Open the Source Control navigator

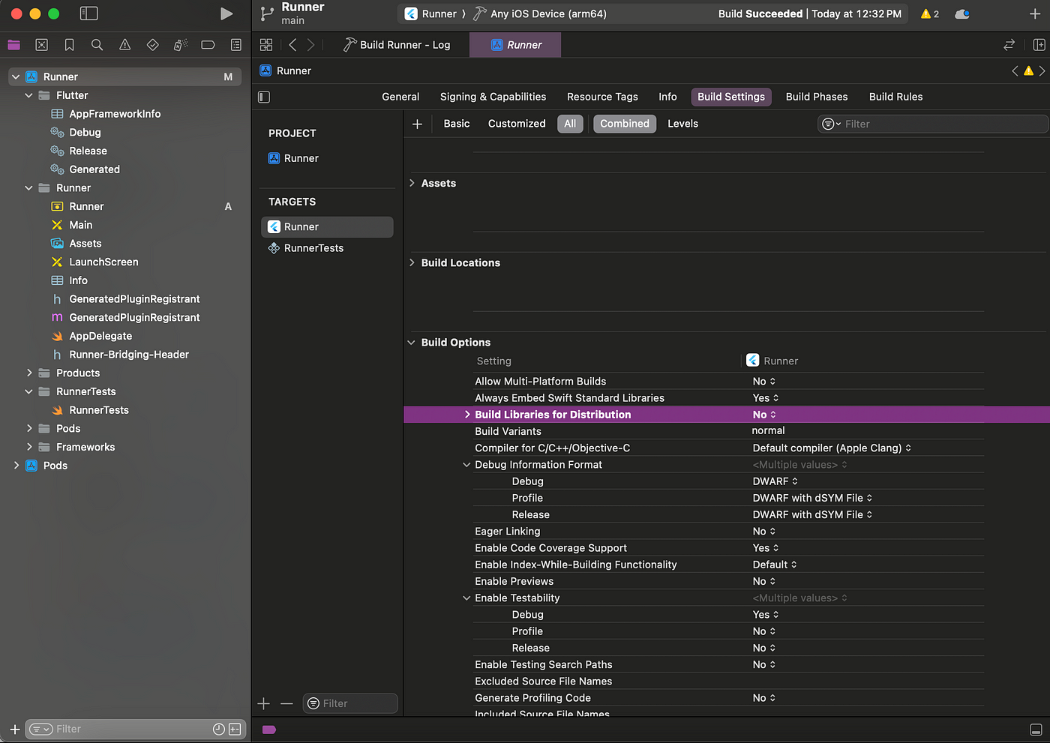pos(41,45)
